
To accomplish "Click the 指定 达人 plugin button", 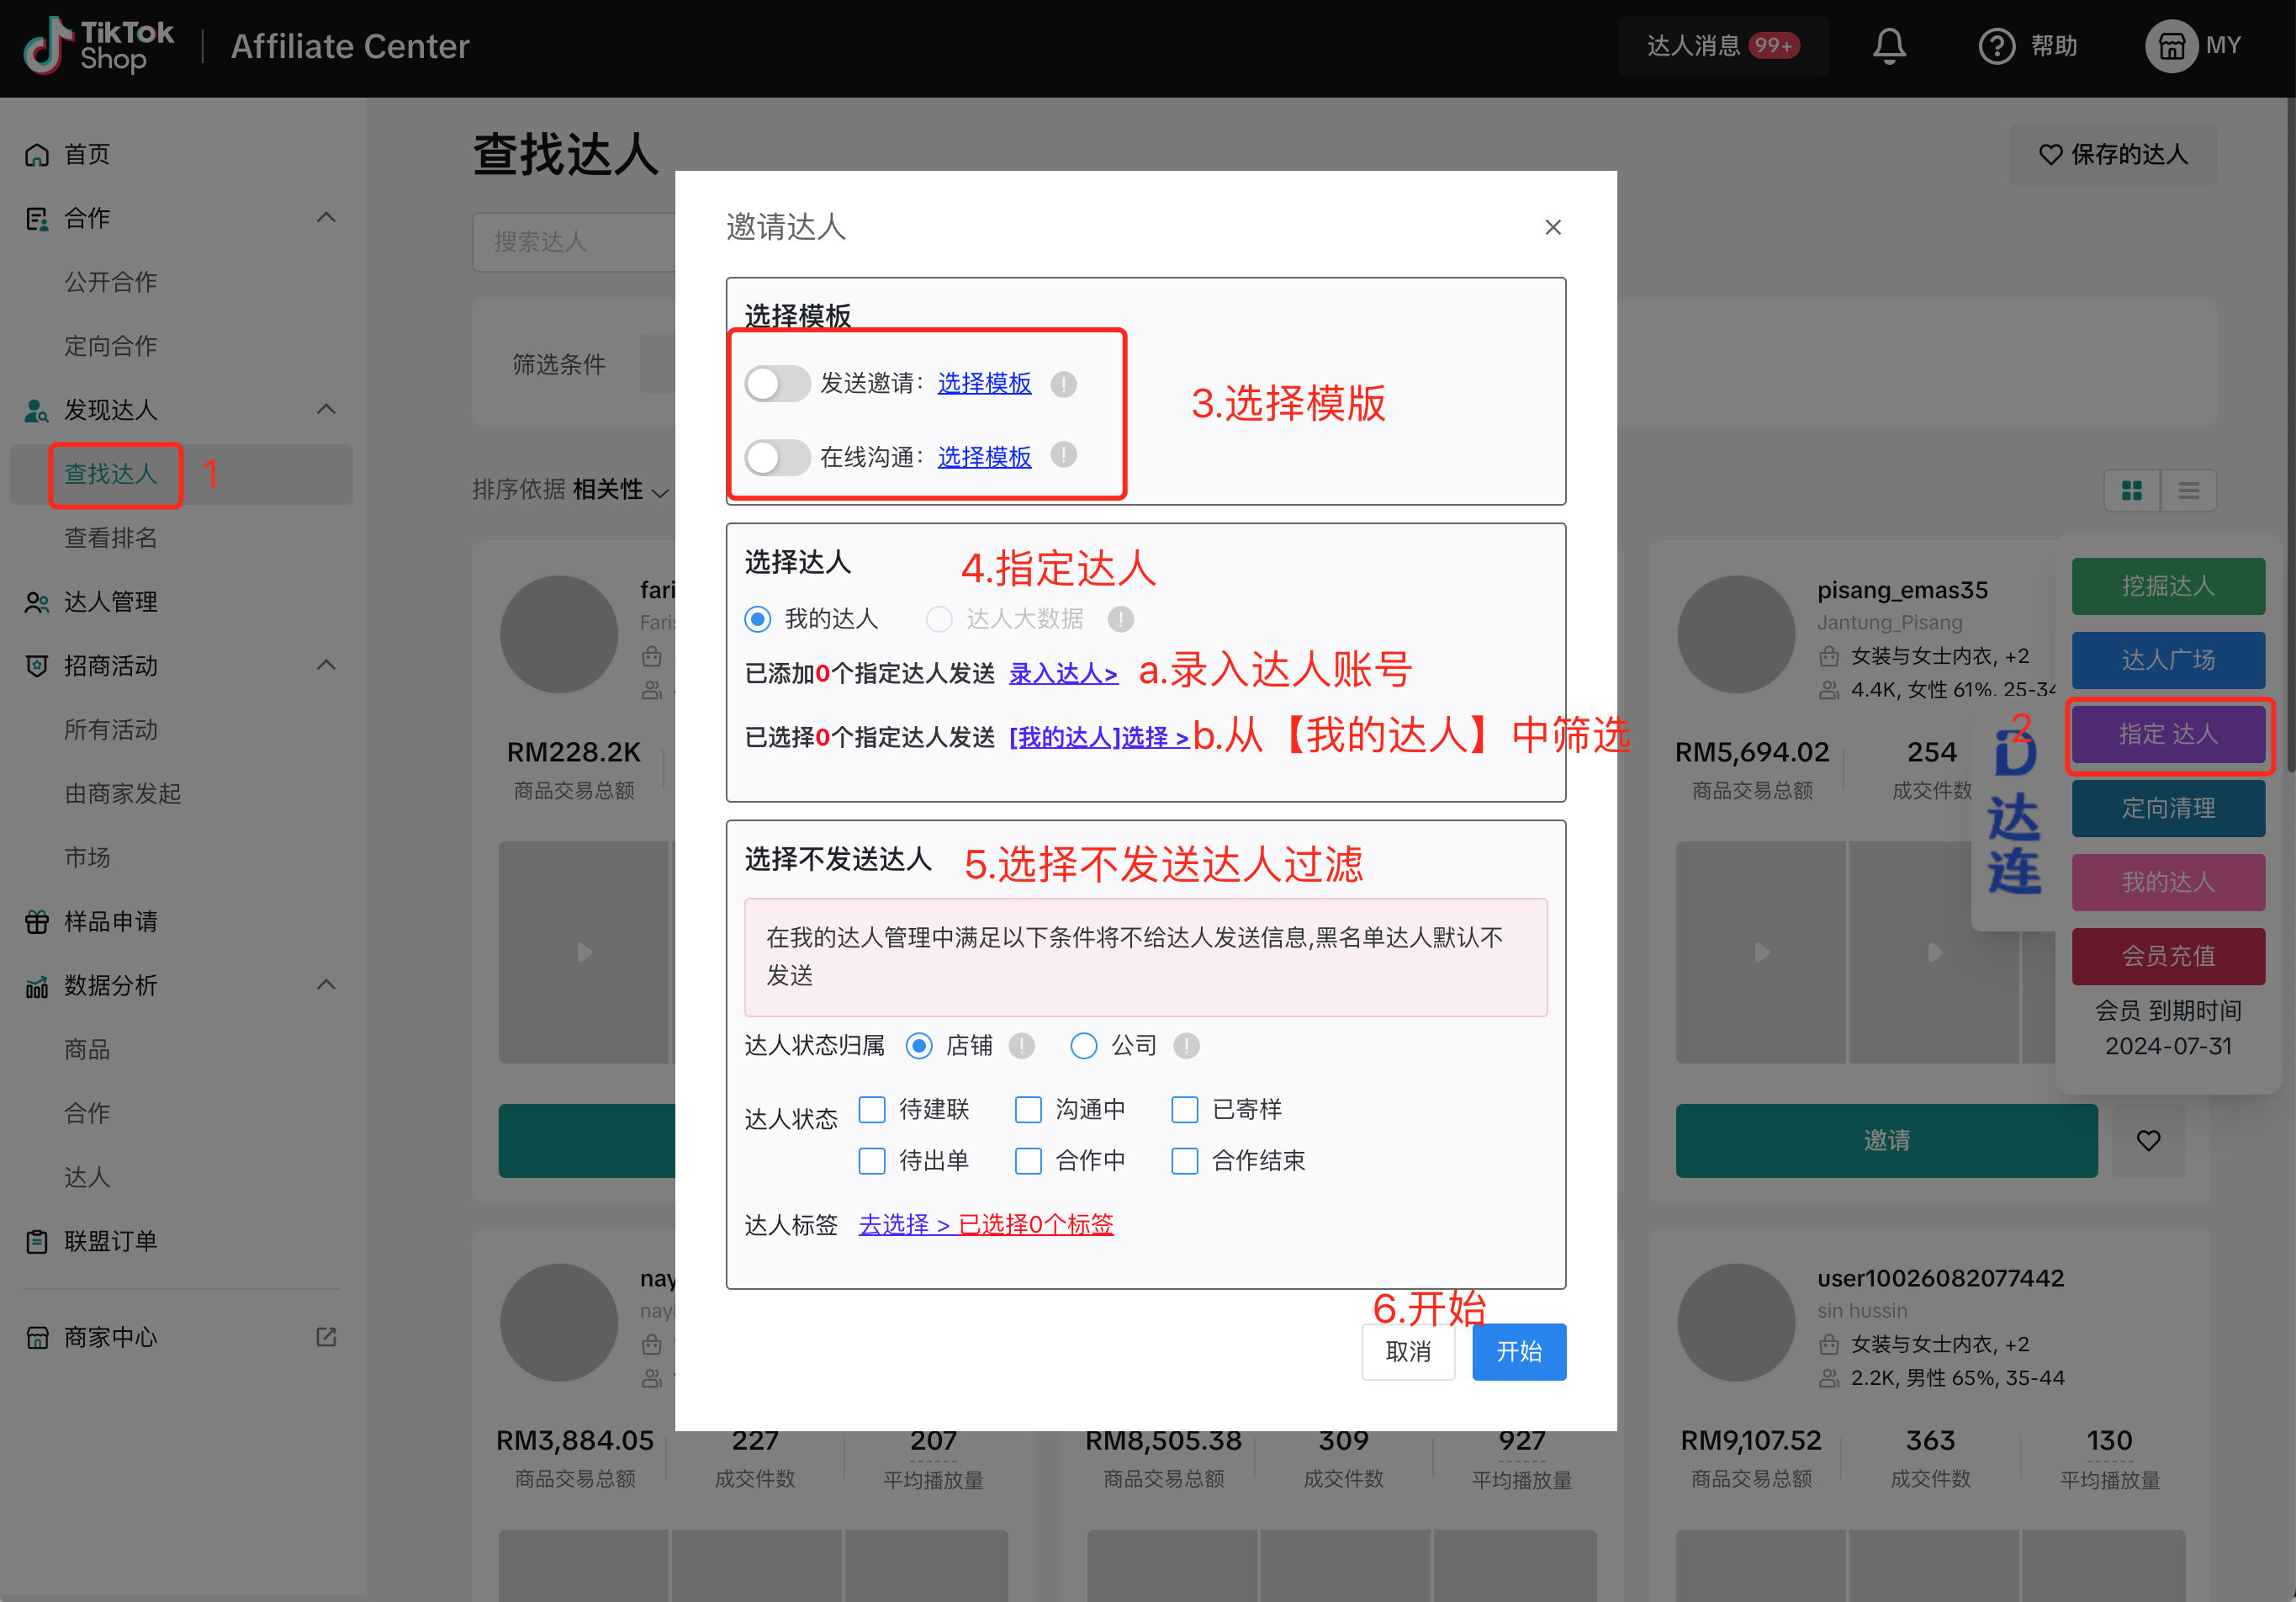I will click(x=2168, y=734).
